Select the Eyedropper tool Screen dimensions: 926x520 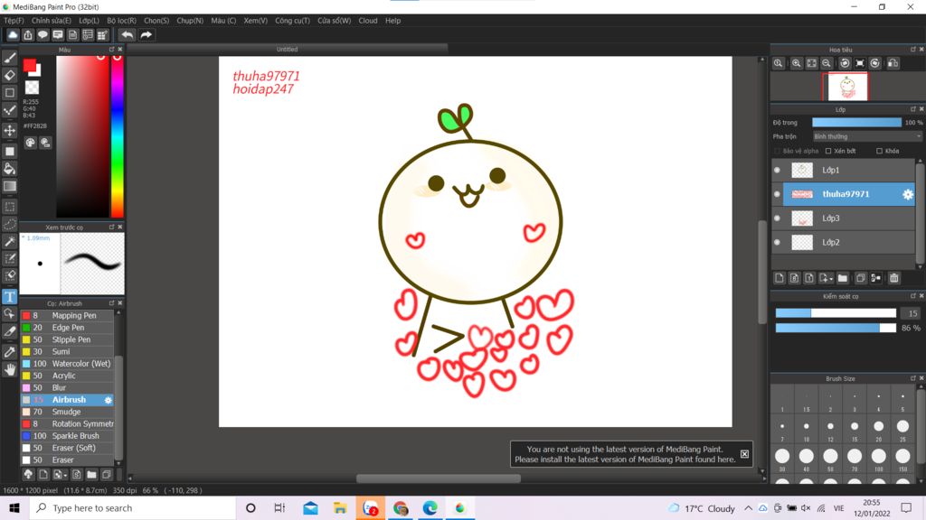pyautogui.click(x=9, y=352)
